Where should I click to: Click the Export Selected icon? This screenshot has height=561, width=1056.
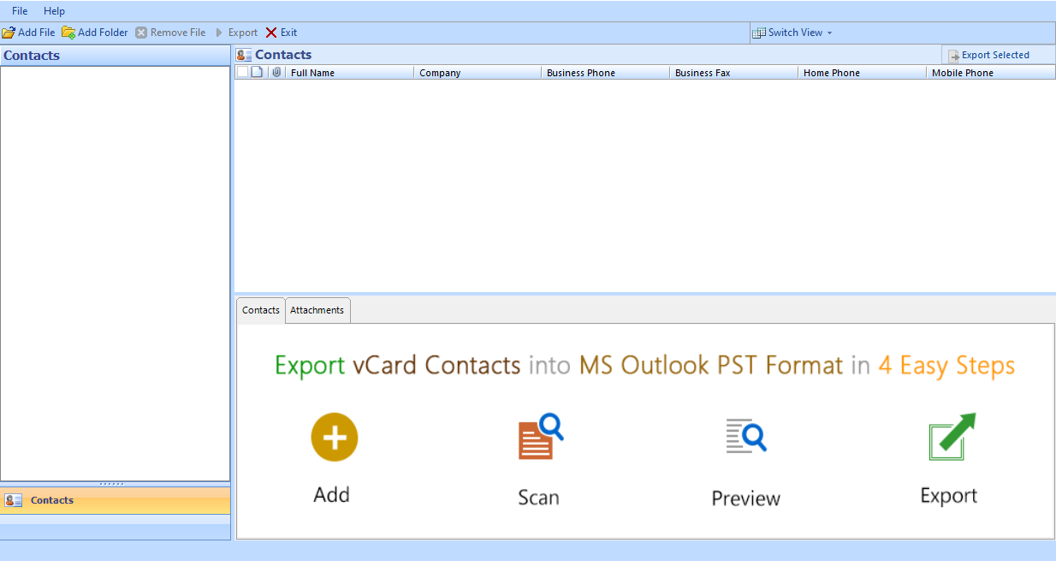coord(954,56)
